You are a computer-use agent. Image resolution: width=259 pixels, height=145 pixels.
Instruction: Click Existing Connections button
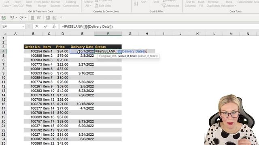pos(71,4)
